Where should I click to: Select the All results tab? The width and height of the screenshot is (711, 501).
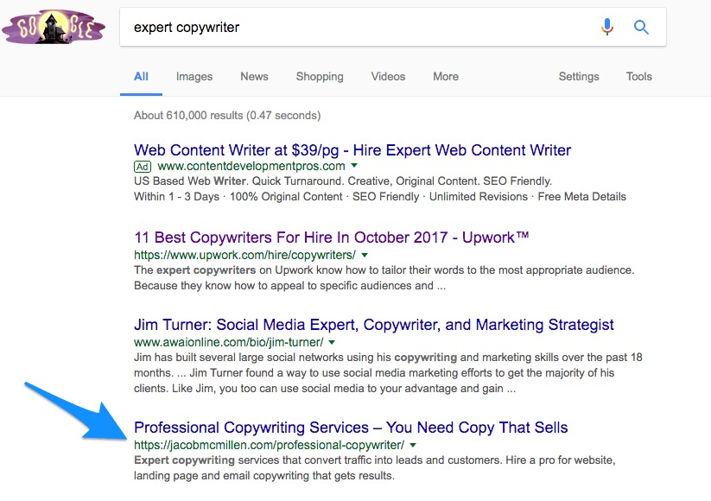(x=141, y=77)
